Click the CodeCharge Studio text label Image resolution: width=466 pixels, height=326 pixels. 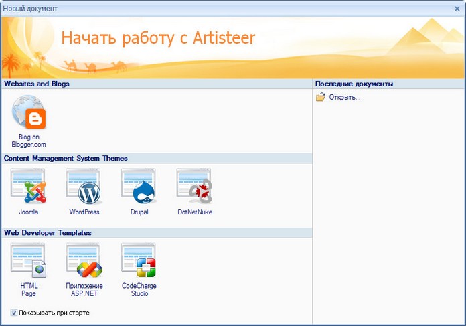(139, 289)
